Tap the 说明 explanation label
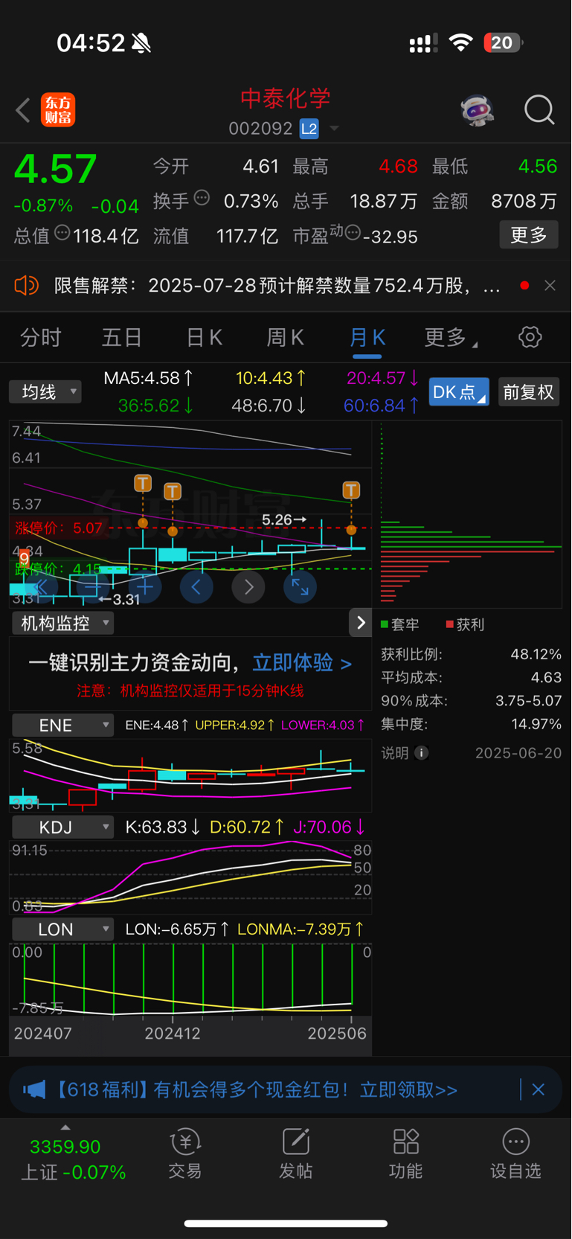The width and height of the screenshot is (572, 1239). click(x=395, y=753)
